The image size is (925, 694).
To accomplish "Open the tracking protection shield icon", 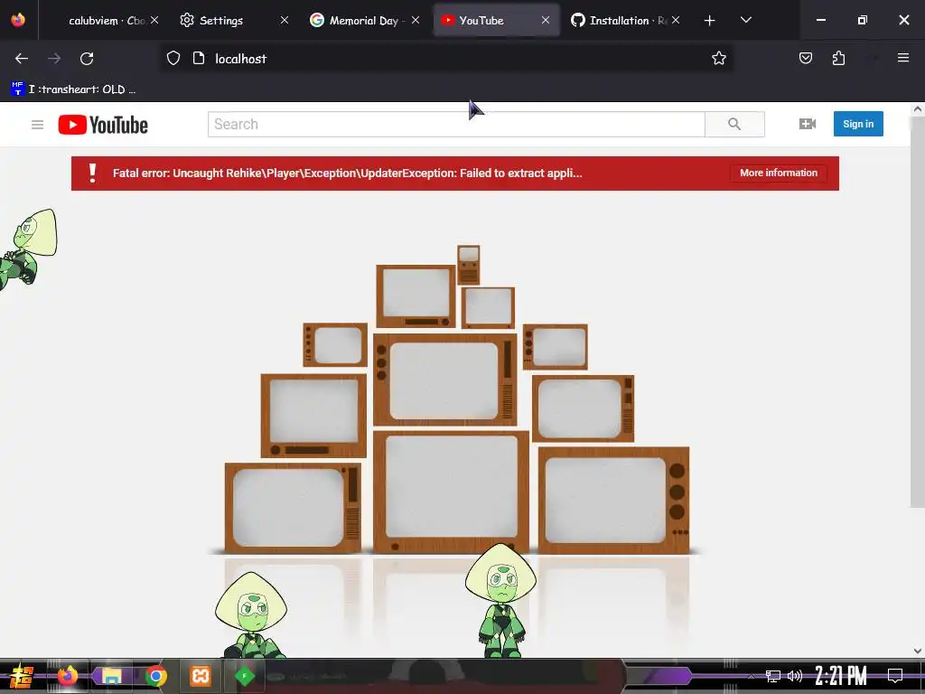I will pyautogui.click(x=173, y=58).
